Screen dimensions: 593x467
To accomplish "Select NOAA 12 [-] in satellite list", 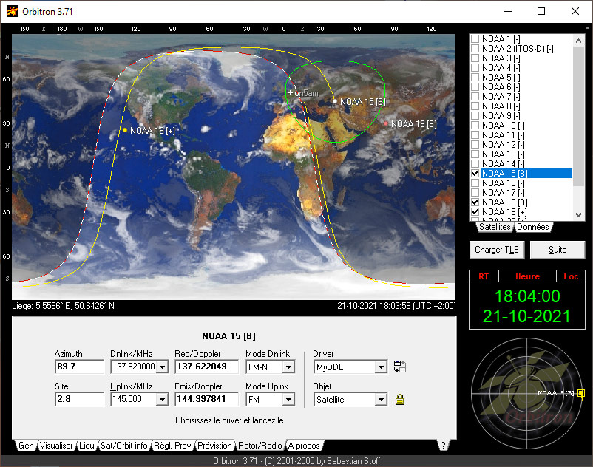I will (504, 145).
